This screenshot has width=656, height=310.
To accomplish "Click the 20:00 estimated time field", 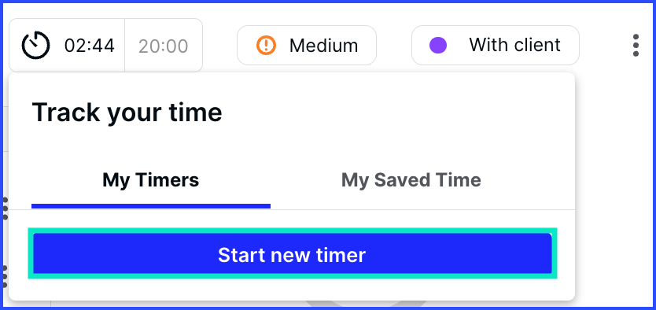I will [x=164, y=46].
